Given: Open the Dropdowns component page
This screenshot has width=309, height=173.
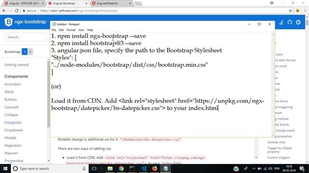Looking at the screenshot, I should [x=14, y=130].
